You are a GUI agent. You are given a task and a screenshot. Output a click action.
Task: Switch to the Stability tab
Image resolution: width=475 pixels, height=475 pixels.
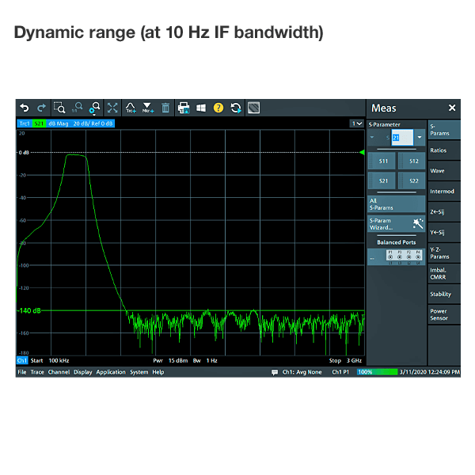coord(444,294)
